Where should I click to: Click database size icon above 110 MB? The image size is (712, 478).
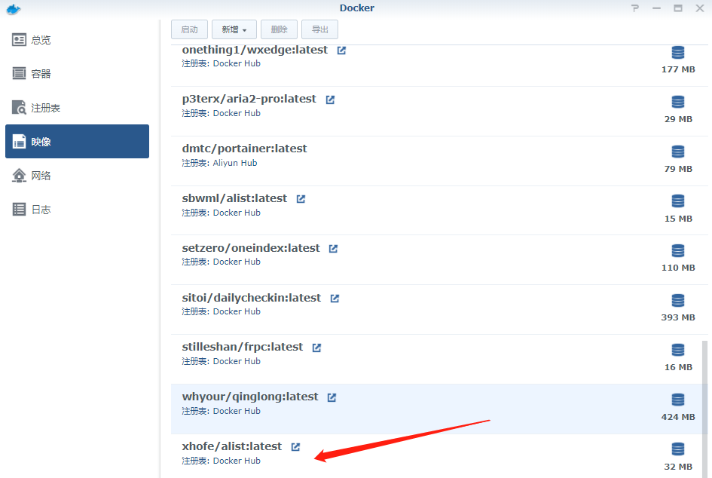tap(678, 251)
